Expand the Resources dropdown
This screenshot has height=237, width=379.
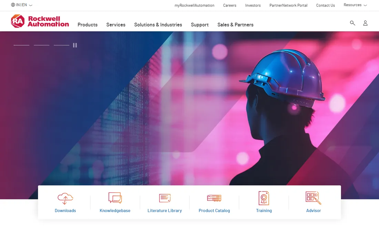(x=355, y=5)
